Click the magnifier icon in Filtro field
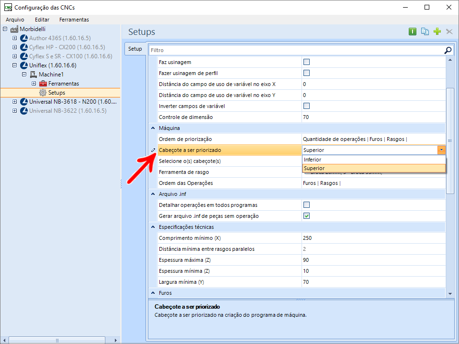Image resolution: width=459 pixels, height=344 pixels. click(x=448, y=50)
